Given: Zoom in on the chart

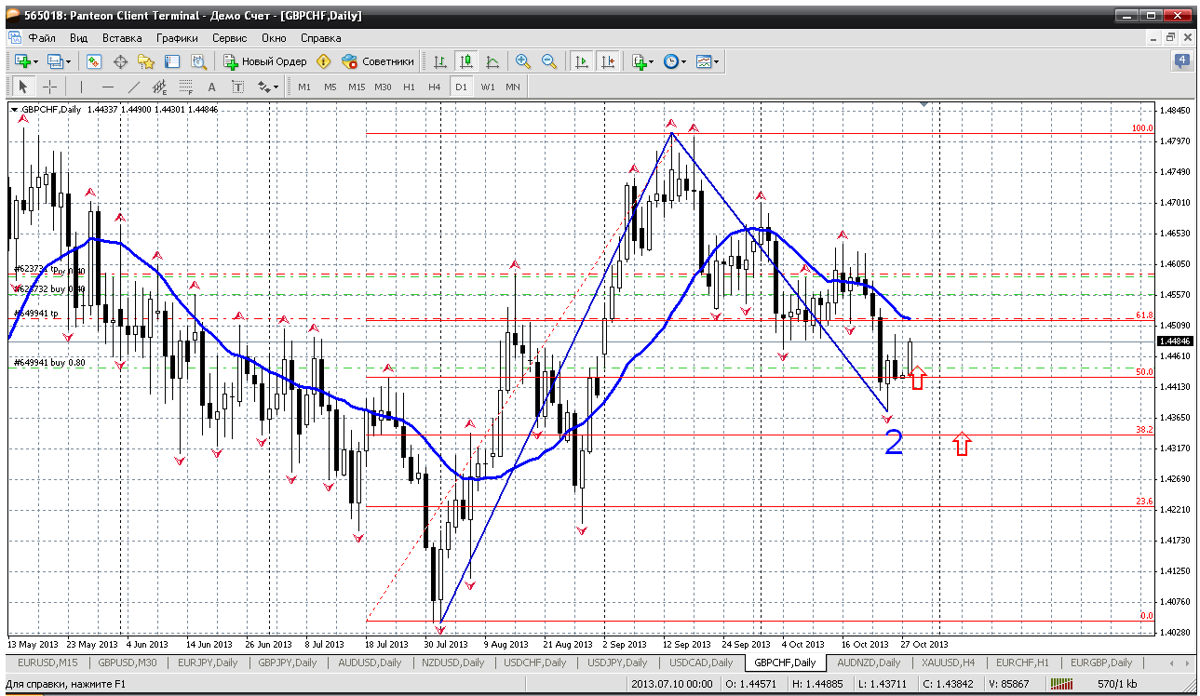Looking at the screenshot, I should click(x=523, y=61).
